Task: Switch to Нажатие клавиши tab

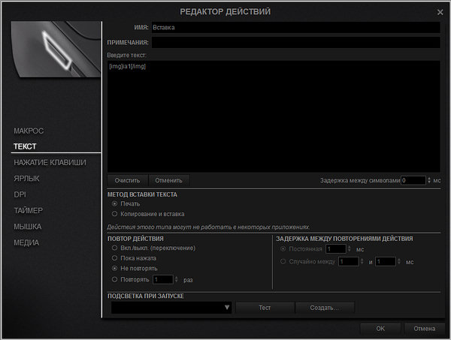Action: 50,162
